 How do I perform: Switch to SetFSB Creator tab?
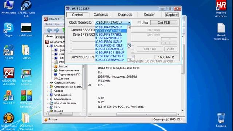pos(149,15)
